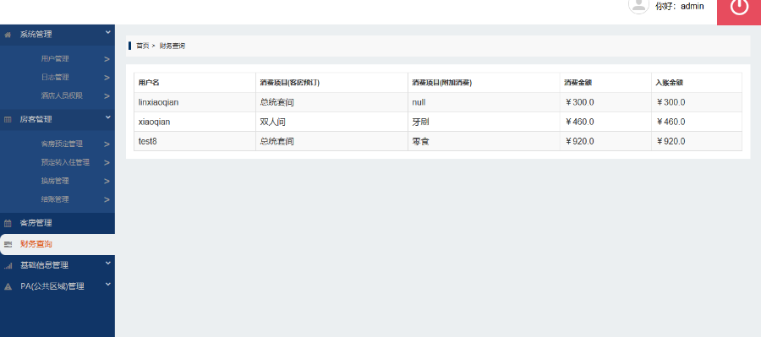
Task: Expand the PA(公共区域)管理 chevron
Action: coord(107,284)
